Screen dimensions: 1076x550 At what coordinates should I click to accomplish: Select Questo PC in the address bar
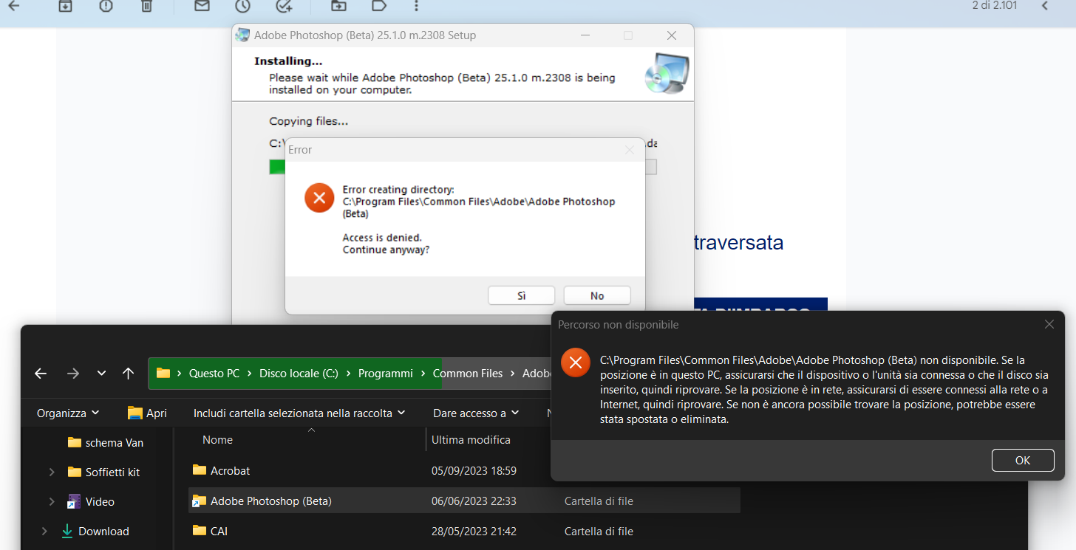tap(214, 374)
